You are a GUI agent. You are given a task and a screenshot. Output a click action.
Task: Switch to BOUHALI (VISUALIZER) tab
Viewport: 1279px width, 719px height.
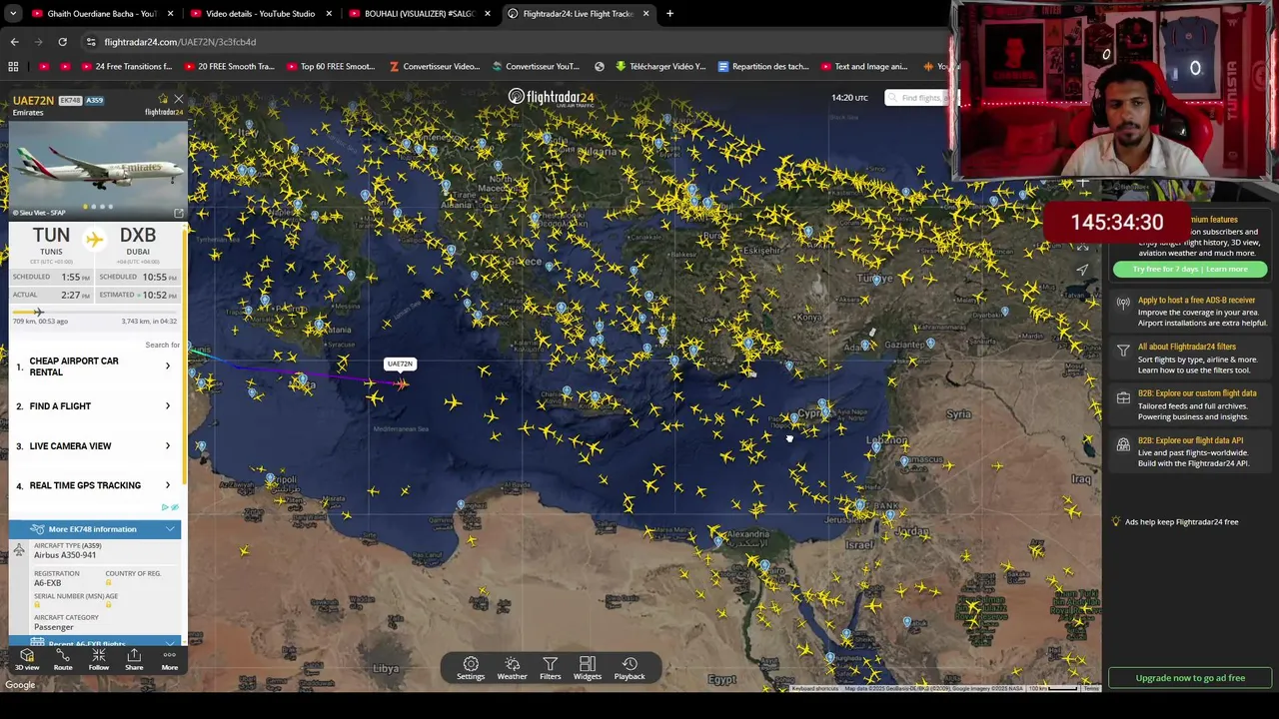(419, 14)
